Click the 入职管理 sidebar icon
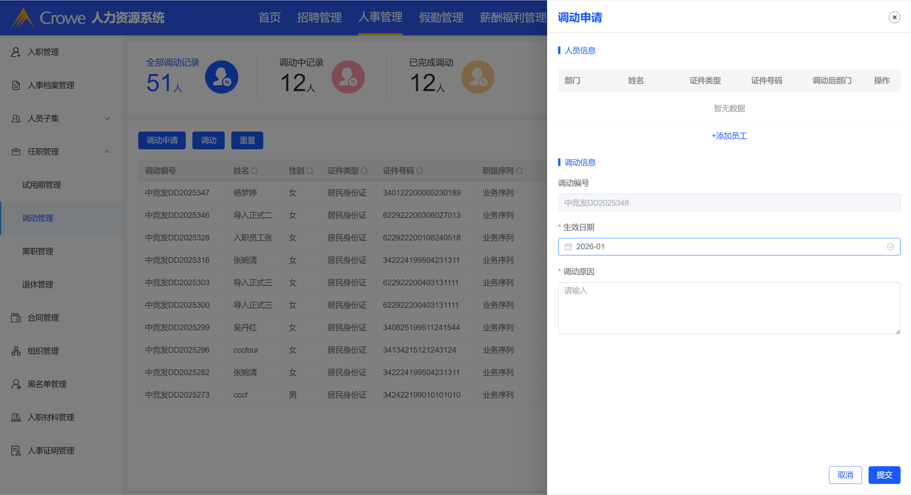Viewport: 911px width, 495px height. (16, 52)
